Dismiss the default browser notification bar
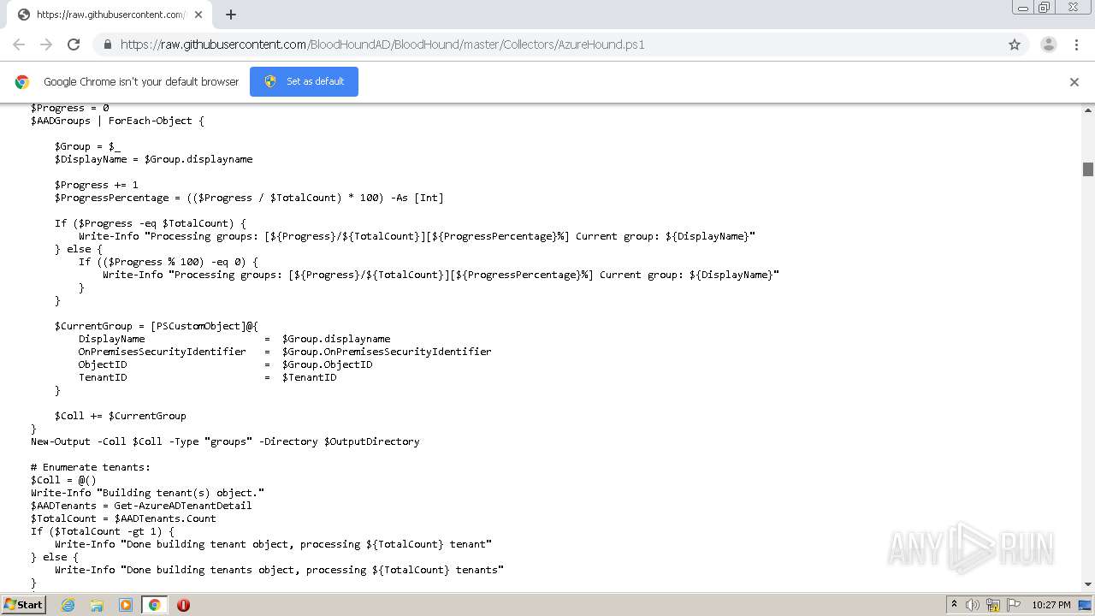 pos(1074,82)
